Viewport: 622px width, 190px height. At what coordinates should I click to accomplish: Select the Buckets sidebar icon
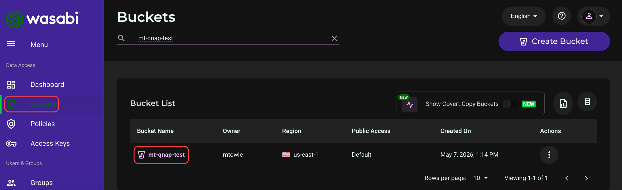[x=11, y=104]
